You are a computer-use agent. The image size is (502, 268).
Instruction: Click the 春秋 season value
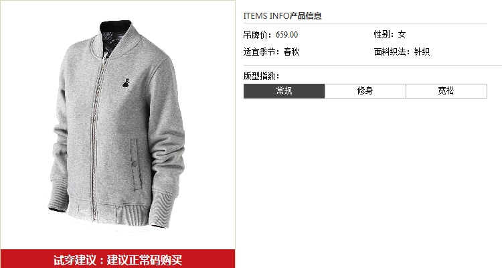click(291, 52)
